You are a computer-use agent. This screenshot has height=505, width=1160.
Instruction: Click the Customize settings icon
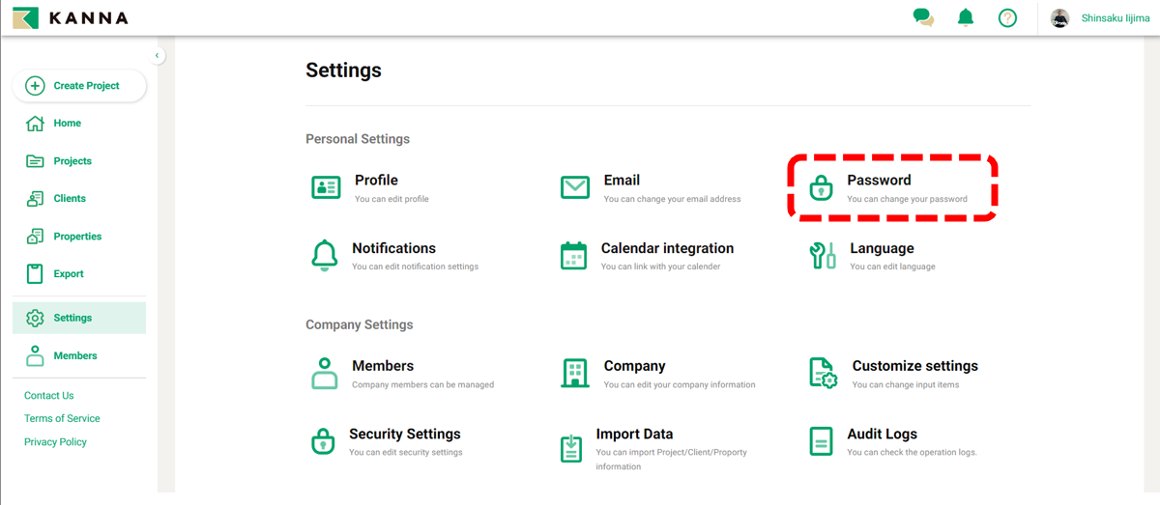(823, 373)
